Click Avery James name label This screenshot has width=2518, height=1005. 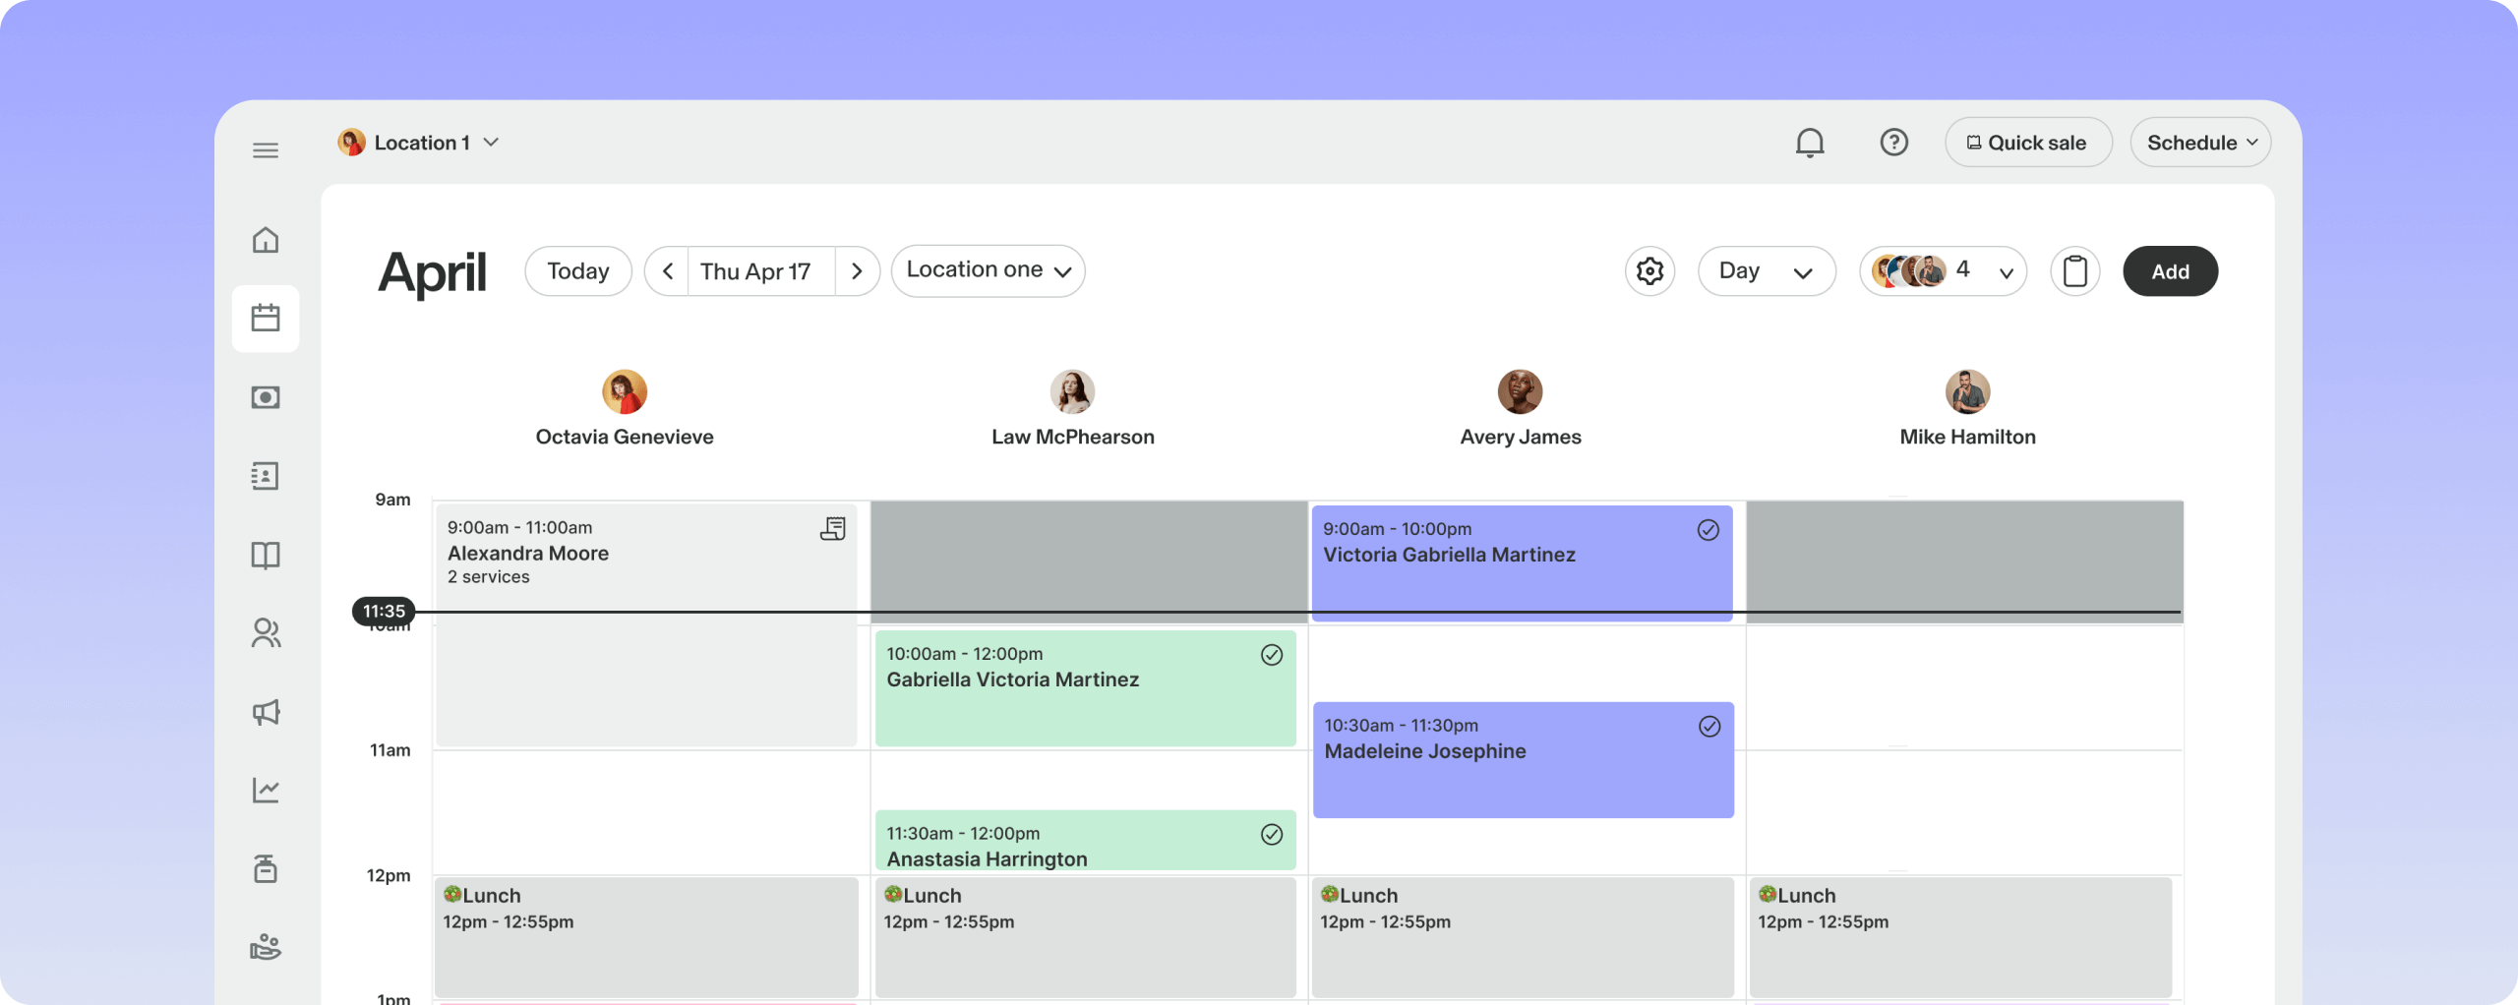[x=1521, y=437]
